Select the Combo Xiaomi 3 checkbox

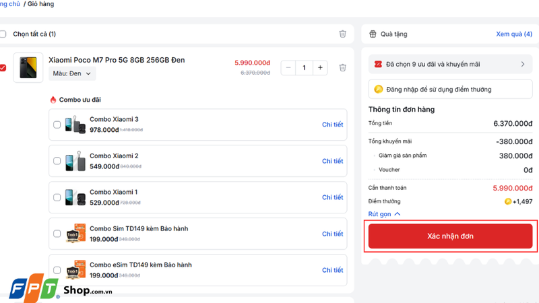point(57,125)
